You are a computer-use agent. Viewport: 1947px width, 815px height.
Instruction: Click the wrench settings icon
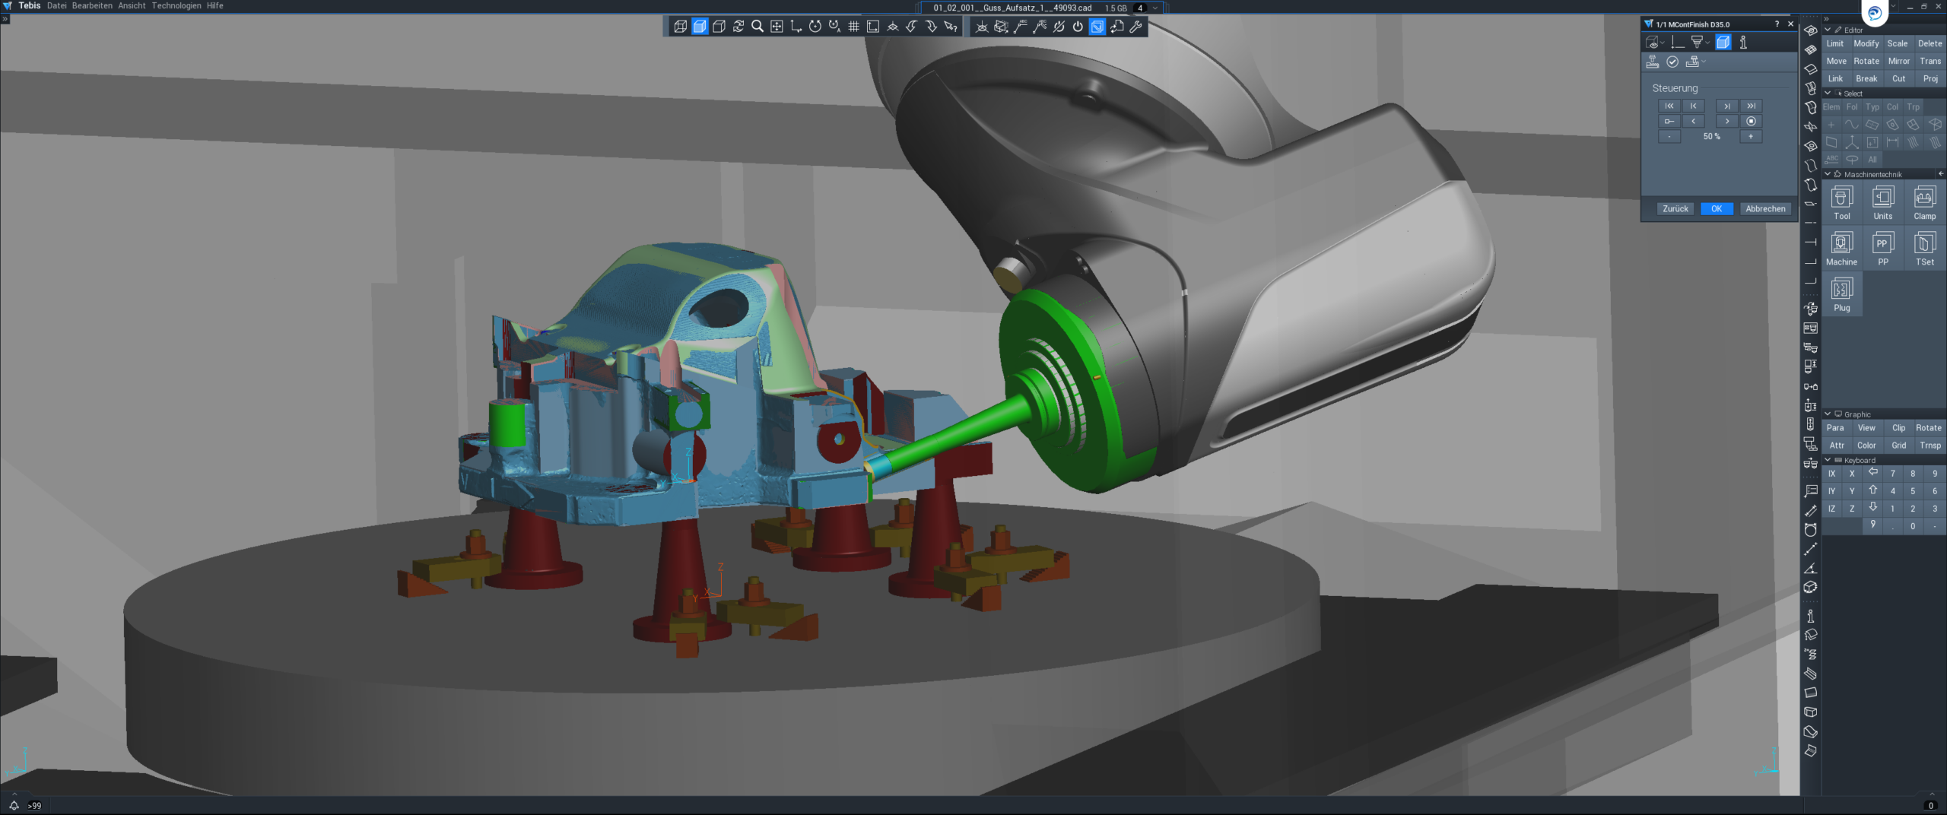click(x=1136, y=27)
